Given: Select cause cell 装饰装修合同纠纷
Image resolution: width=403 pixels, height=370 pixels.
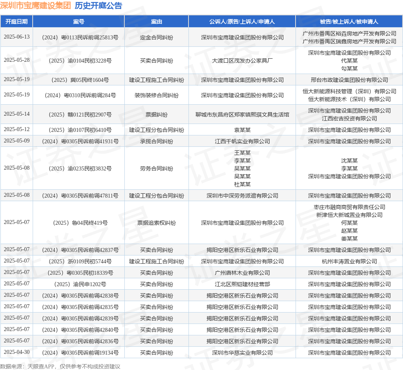Looking at the screenshot, I should 157,95.
